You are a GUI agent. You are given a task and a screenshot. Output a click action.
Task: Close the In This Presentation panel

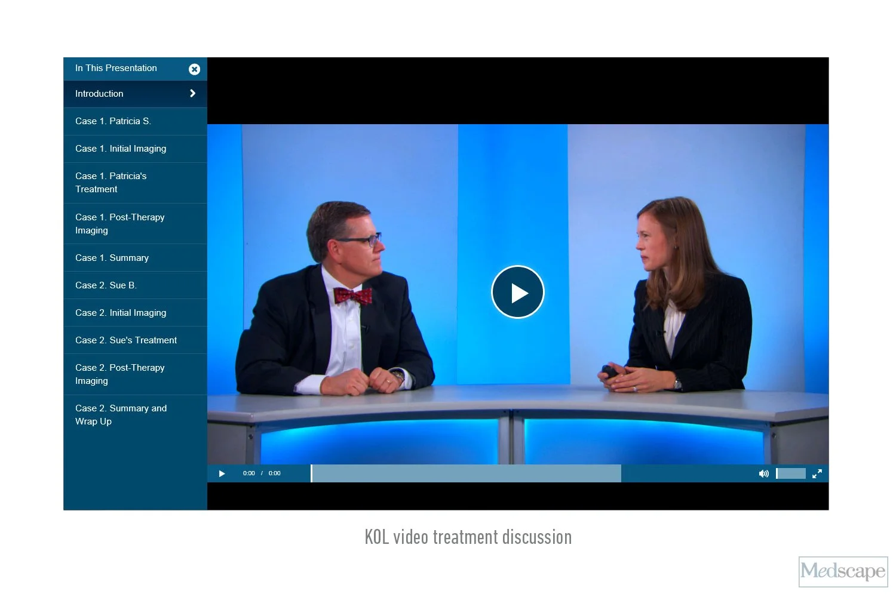[194, 69]
